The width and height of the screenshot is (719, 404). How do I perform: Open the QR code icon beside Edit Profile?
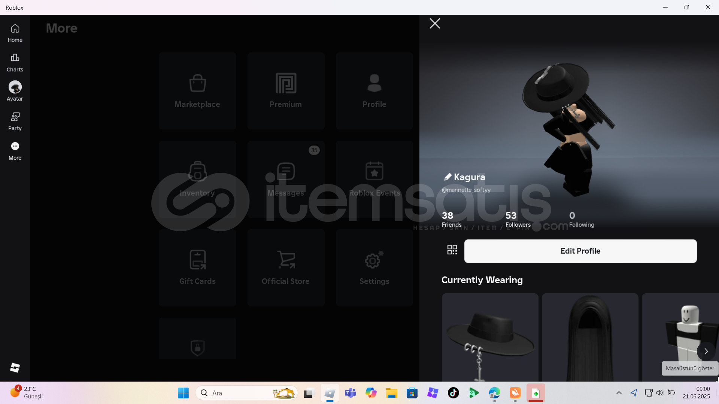pos(452,250)
